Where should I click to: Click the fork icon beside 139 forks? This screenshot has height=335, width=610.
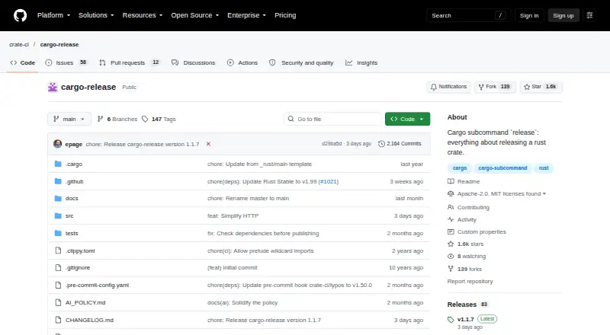(451, 269)
